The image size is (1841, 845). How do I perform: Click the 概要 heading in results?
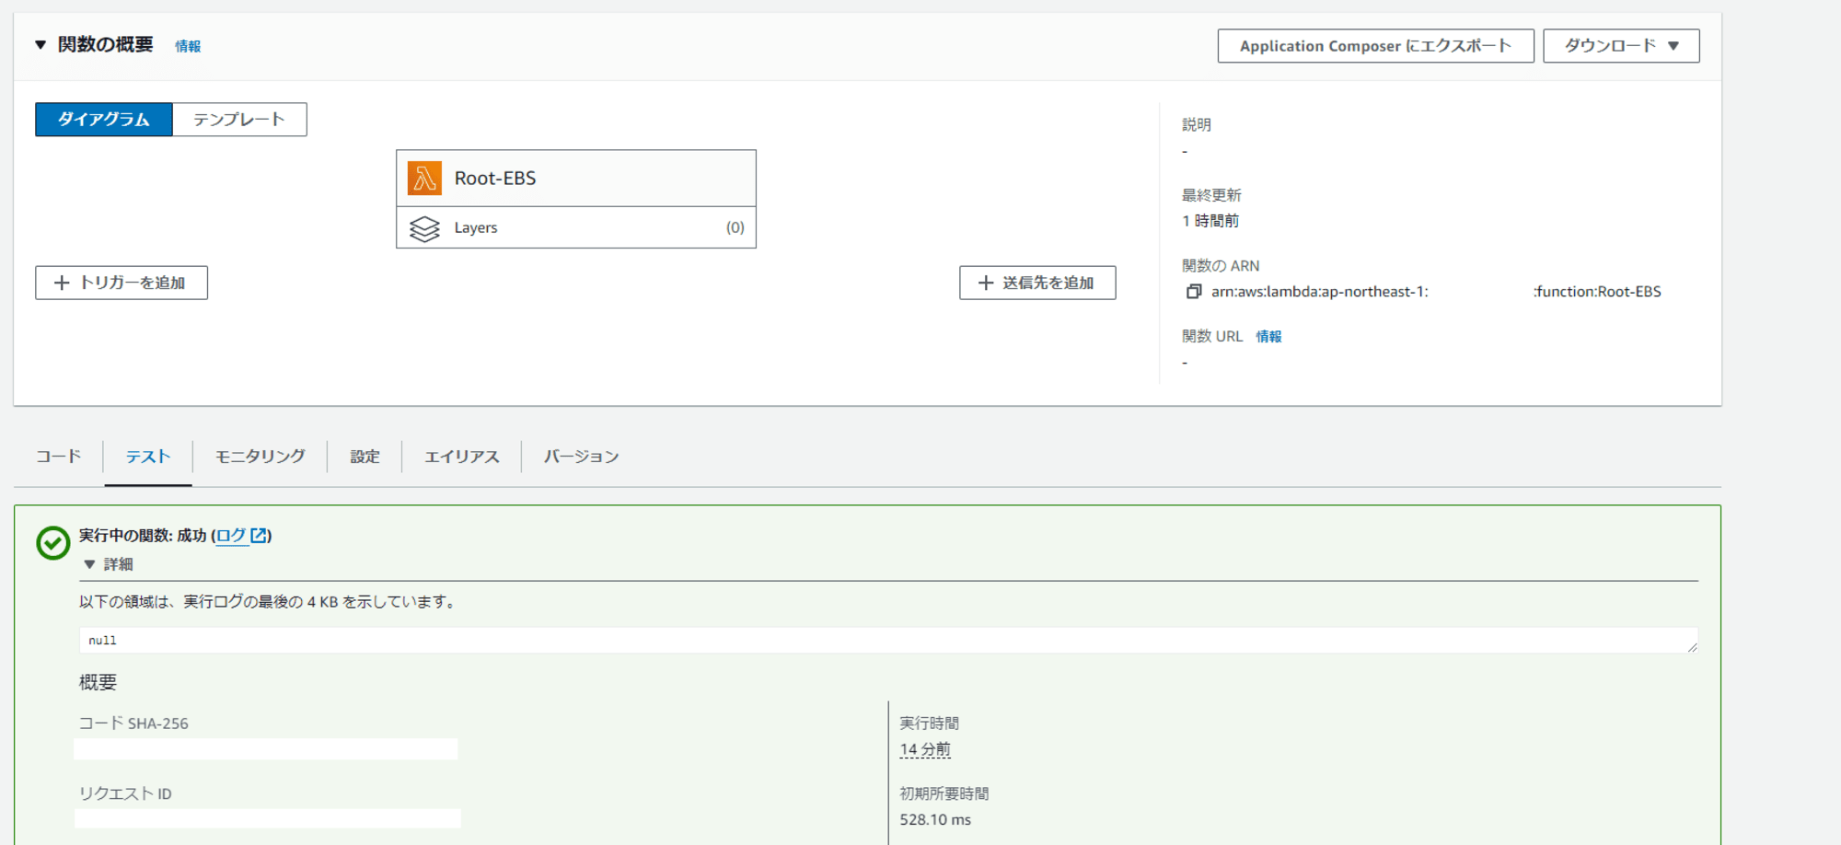coord(98,683)
